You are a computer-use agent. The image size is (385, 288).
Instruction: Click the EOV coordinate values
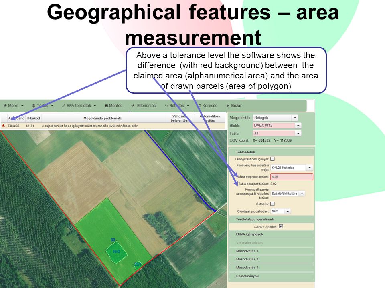[x=272, y=140]
